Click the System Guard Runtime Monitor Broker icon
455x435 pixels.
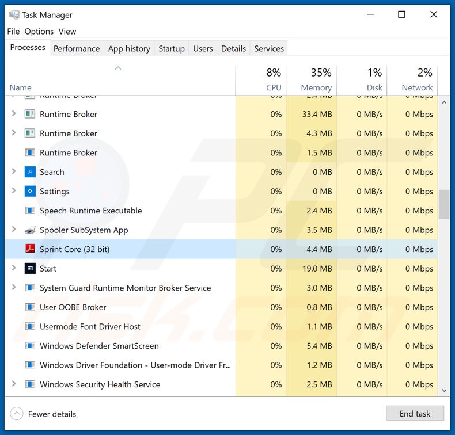(30, 288)
